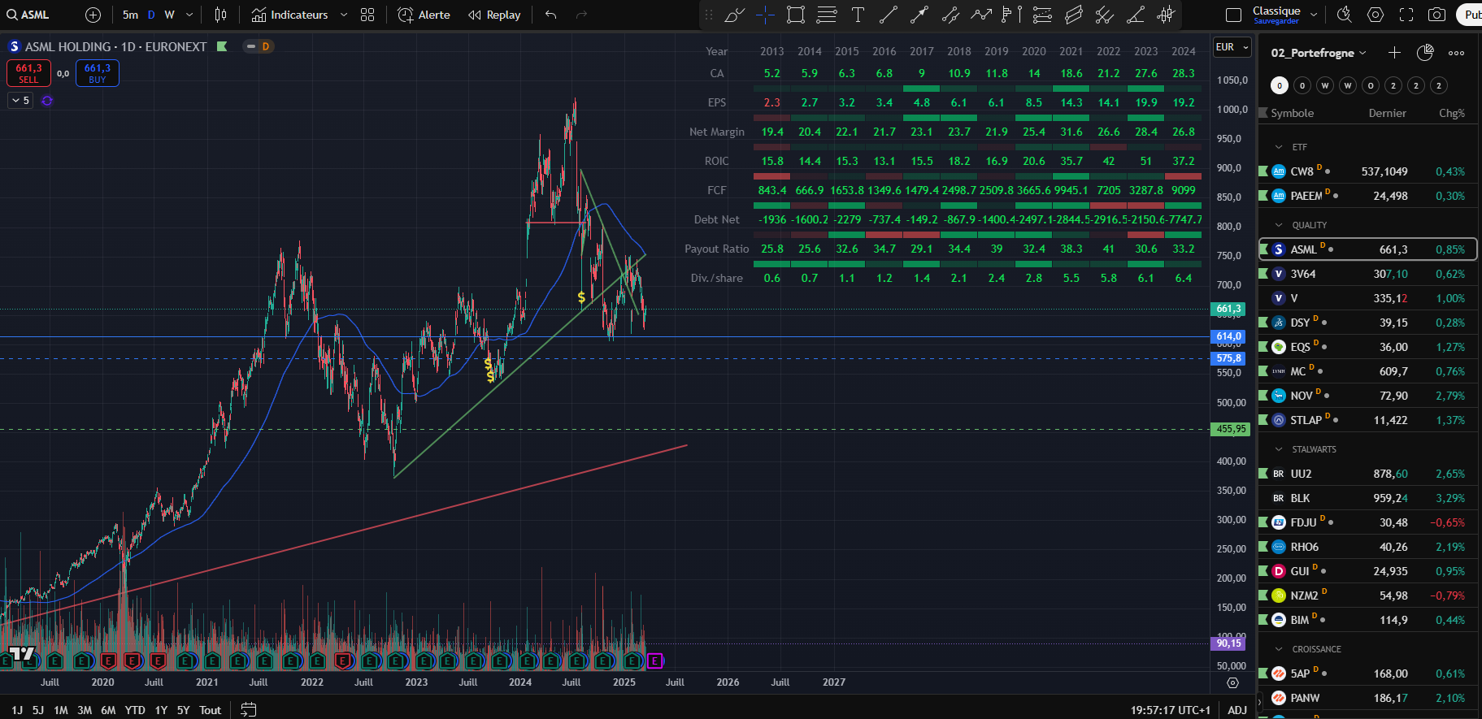Open the 02_Portefrogne watchlist dropdown
The height and width of the screenshot is (719, 1482).
[1319, 53]
